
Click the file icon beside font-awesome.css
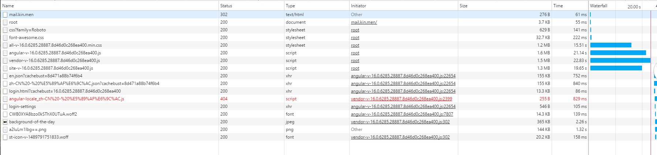pyautogui.click(x=5, y=38)
